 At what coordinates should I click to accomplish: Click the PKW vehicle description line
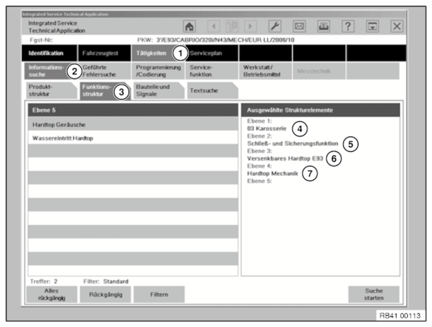216,40
